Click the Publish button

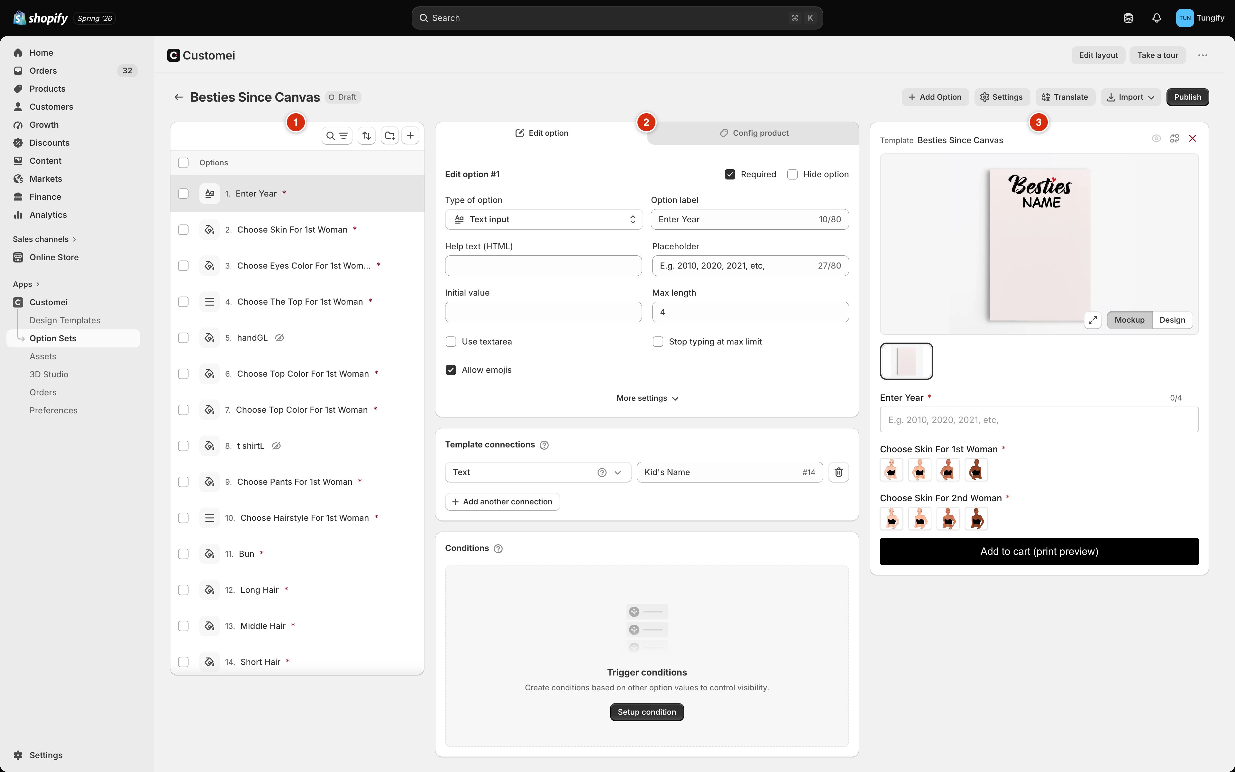pyautogui.click(x=1187, y=97)
